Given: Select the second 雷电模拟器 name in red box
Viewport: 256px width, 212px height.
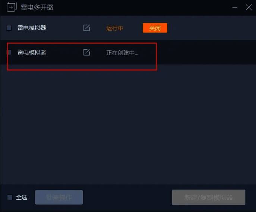Looking at the screenshot, I should (x=32, y=52).
